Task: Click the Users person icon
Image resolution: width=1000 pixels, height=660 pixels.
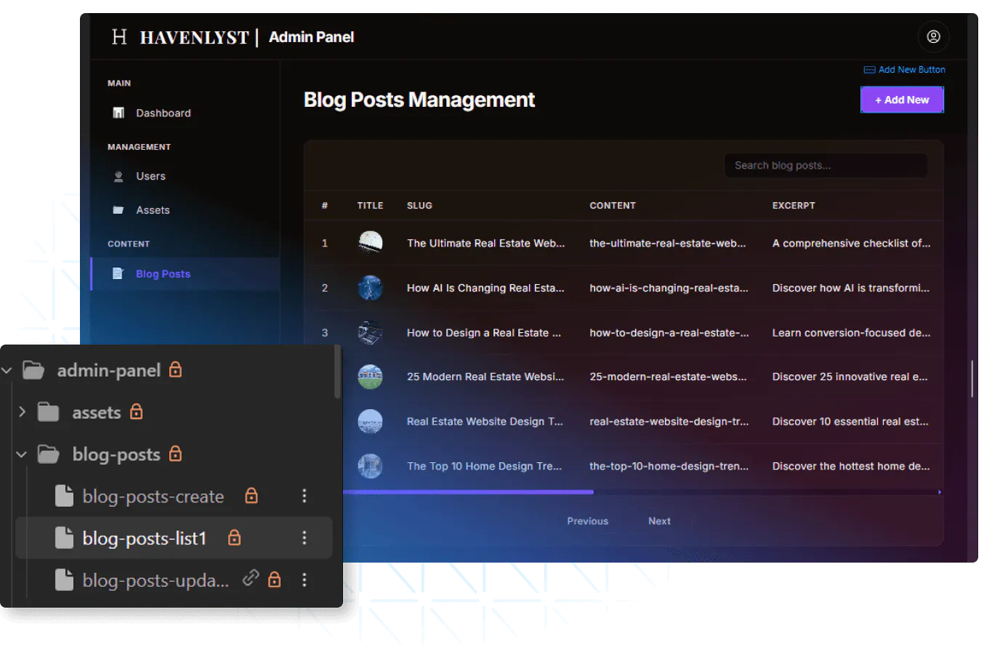Action: pos(118,176)
